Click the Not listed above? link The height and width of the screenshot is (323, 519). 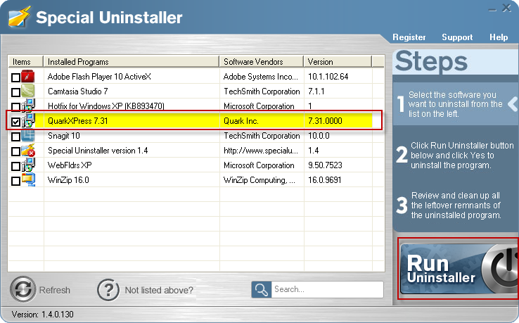159,290
